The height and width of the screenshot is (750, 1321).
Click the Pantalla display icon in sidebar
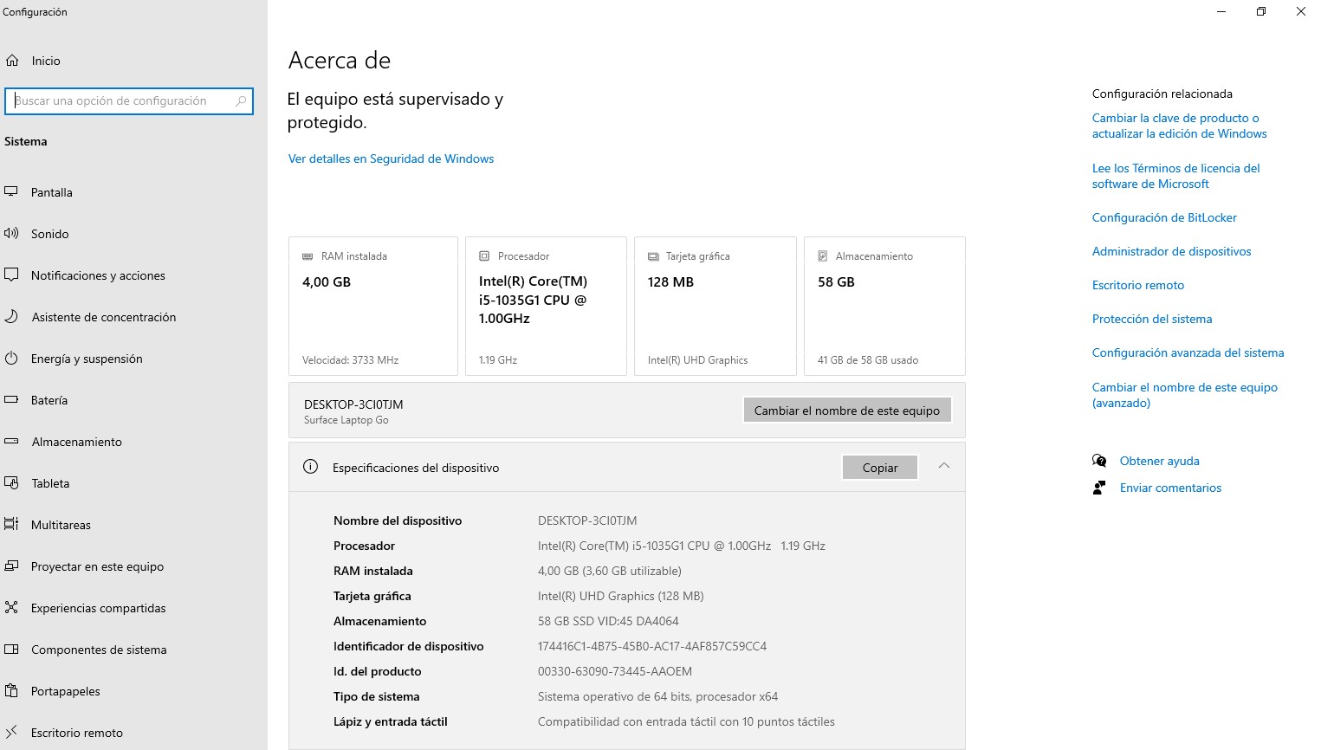[11, 191]
